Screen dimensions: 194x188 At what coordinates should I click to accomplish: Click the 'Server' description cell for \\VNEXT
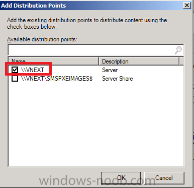110,70
